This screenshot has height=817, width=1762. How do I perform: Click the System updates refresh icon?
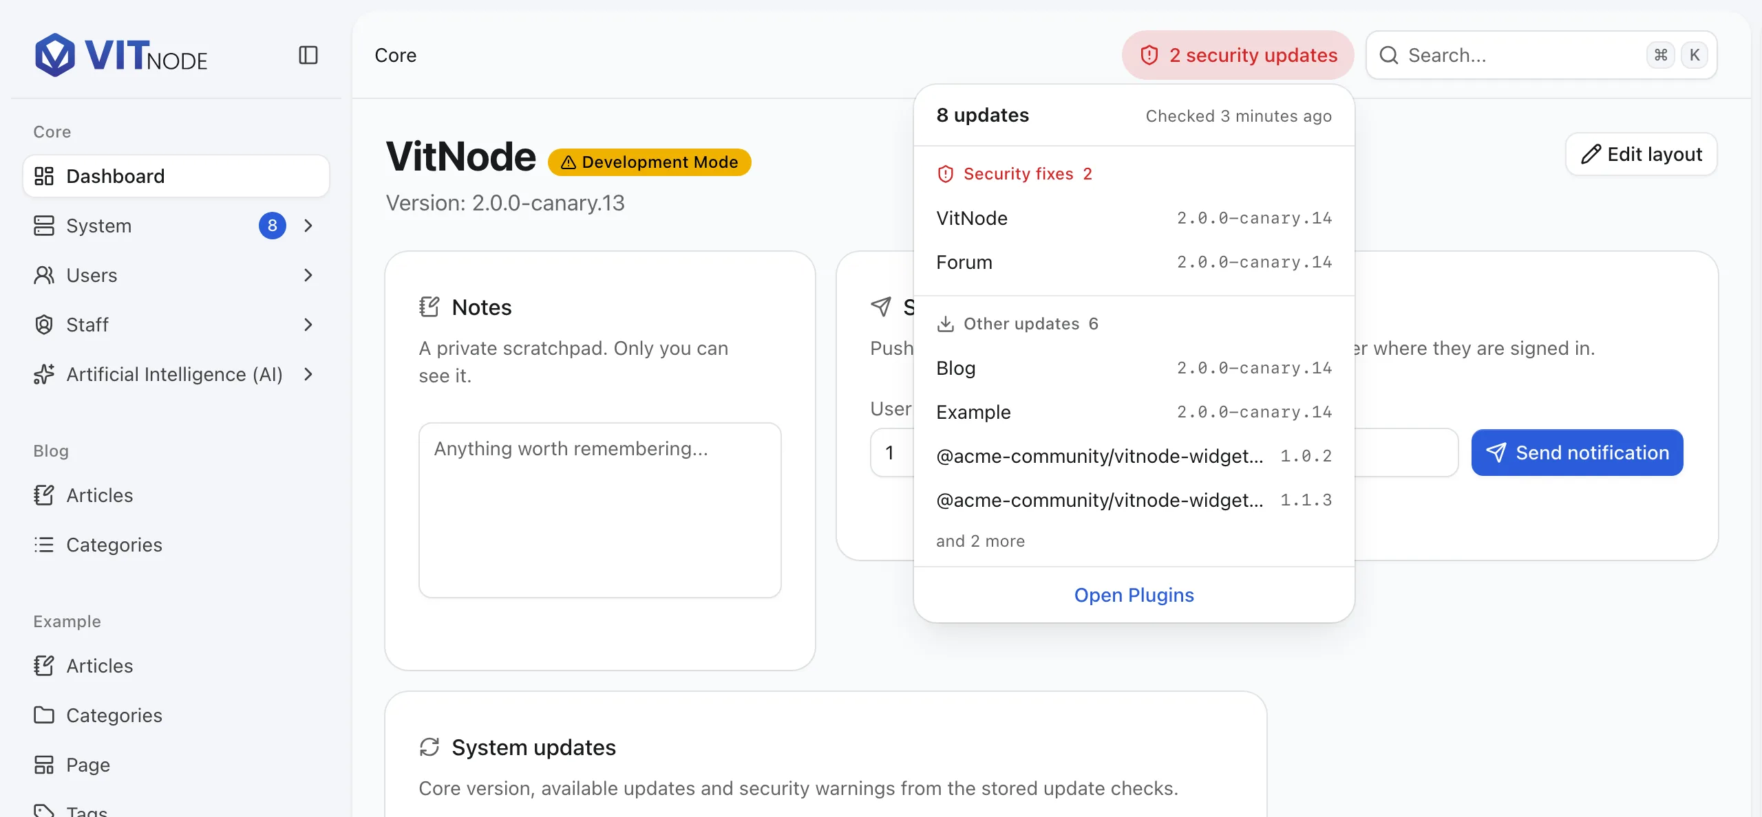click(429, 747)
